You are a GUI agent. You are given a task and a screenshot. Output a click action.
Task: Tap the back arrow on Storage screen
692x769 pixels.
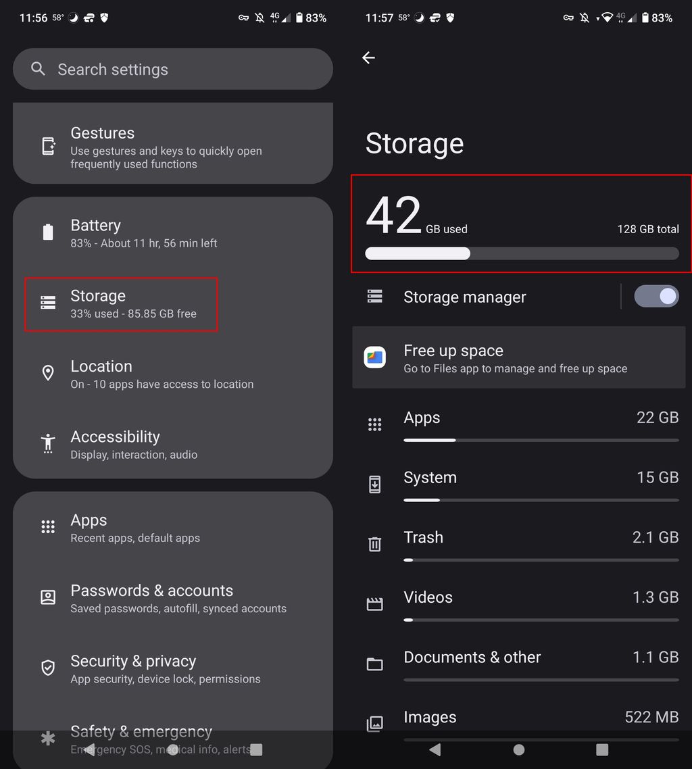coord(368,57)
